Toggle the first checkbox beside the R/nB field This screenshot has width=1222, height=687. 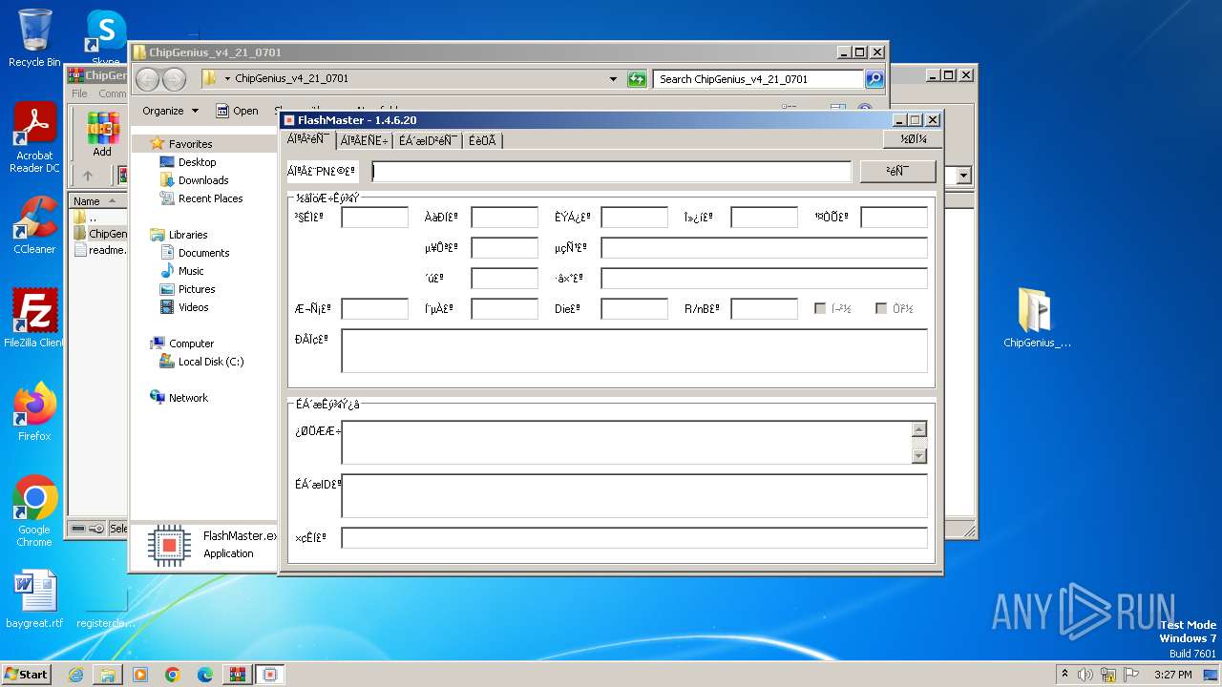click(x=820, y=308)
